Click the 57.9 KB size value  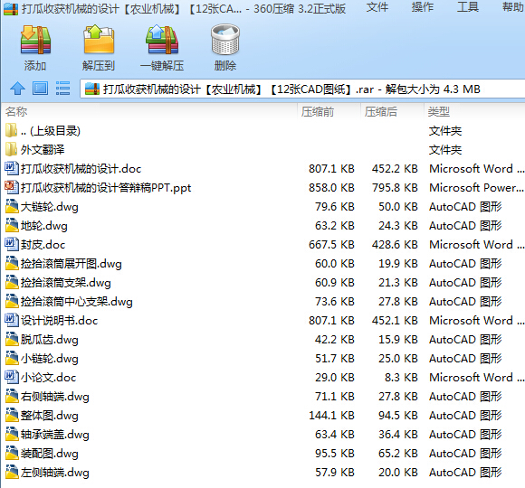click(x=335, y=473)
